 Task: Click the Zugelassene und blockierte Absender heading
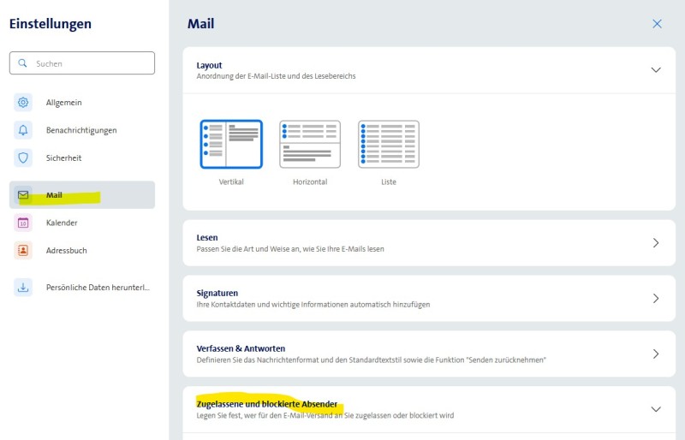(x=267, y=404)
